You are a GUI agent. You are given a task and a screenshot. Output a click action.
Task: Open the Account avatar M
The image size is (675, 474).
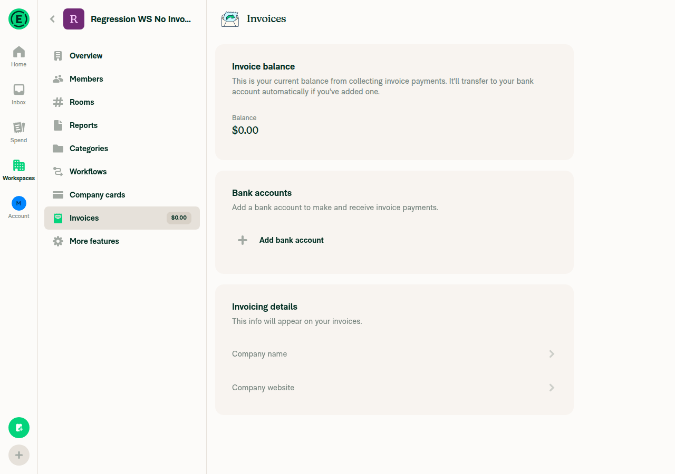tap(19, 203)
